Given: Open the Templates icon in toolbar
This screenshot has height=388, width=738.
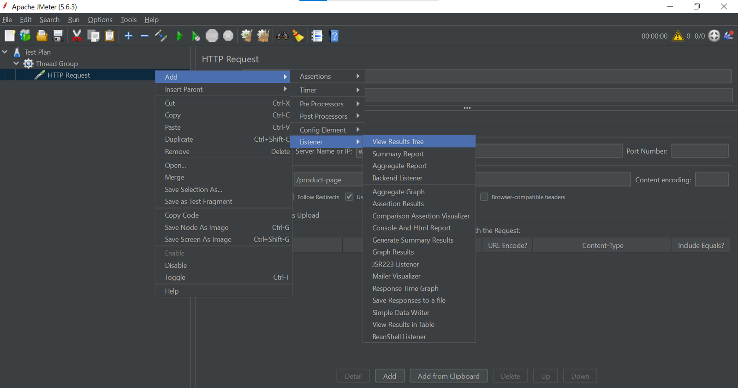Looking at the screenshot, I should (25, 36).
